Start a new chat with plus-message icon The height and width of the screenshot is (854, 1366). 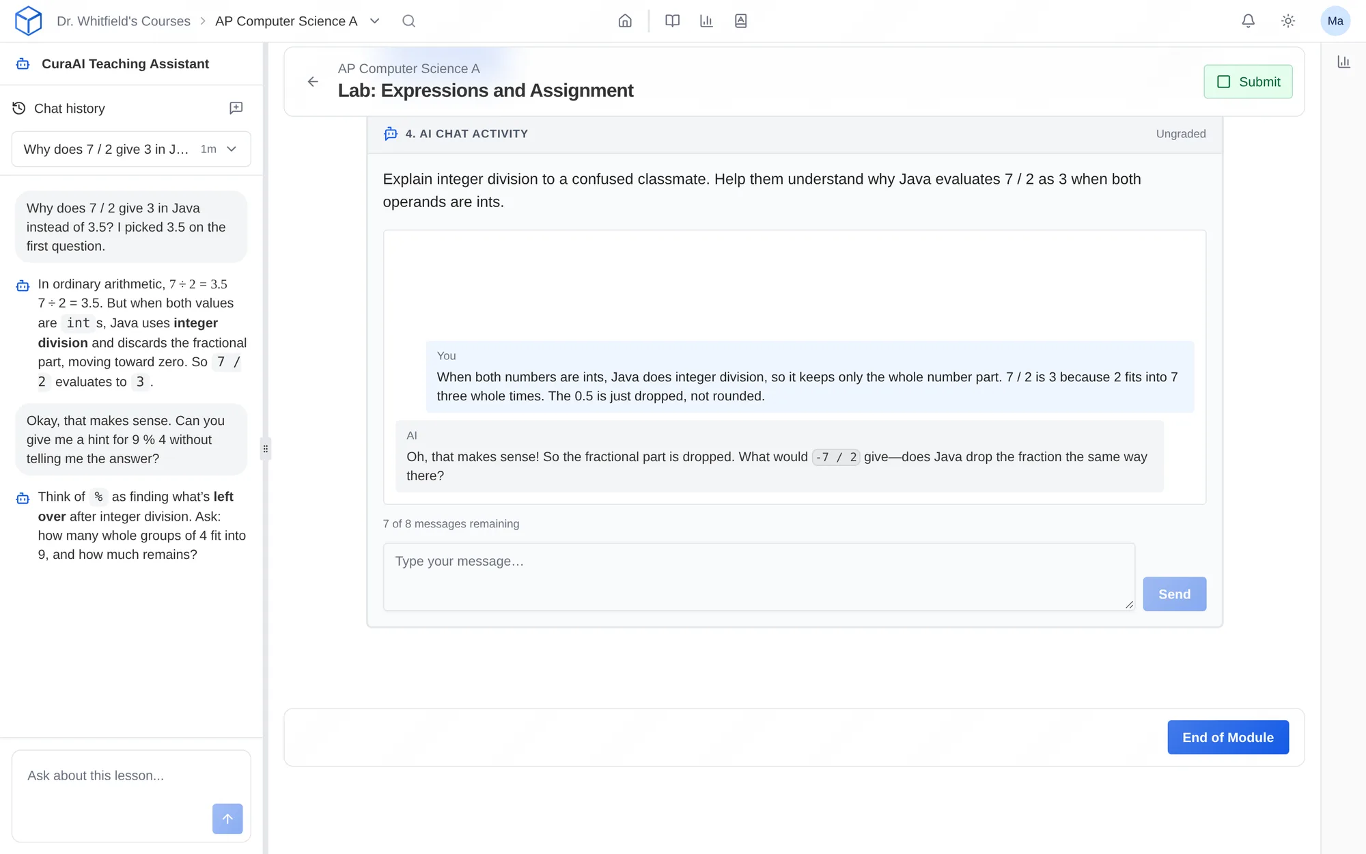coord(236,108)
